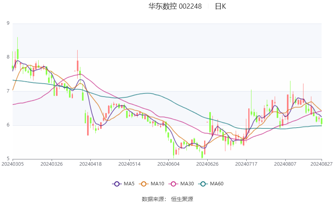335x203 pixels.
Task: Hide the MA5 series via its label
Action: [129, 184]
